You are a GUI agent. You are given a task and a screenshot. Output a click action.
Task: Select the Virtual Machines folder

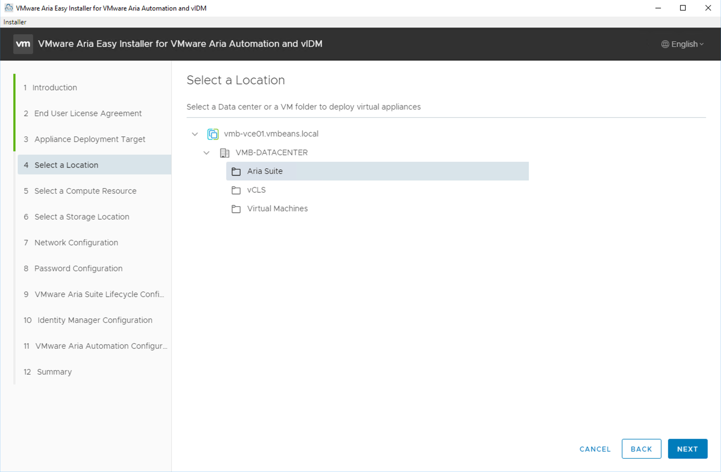coord(277,208)
